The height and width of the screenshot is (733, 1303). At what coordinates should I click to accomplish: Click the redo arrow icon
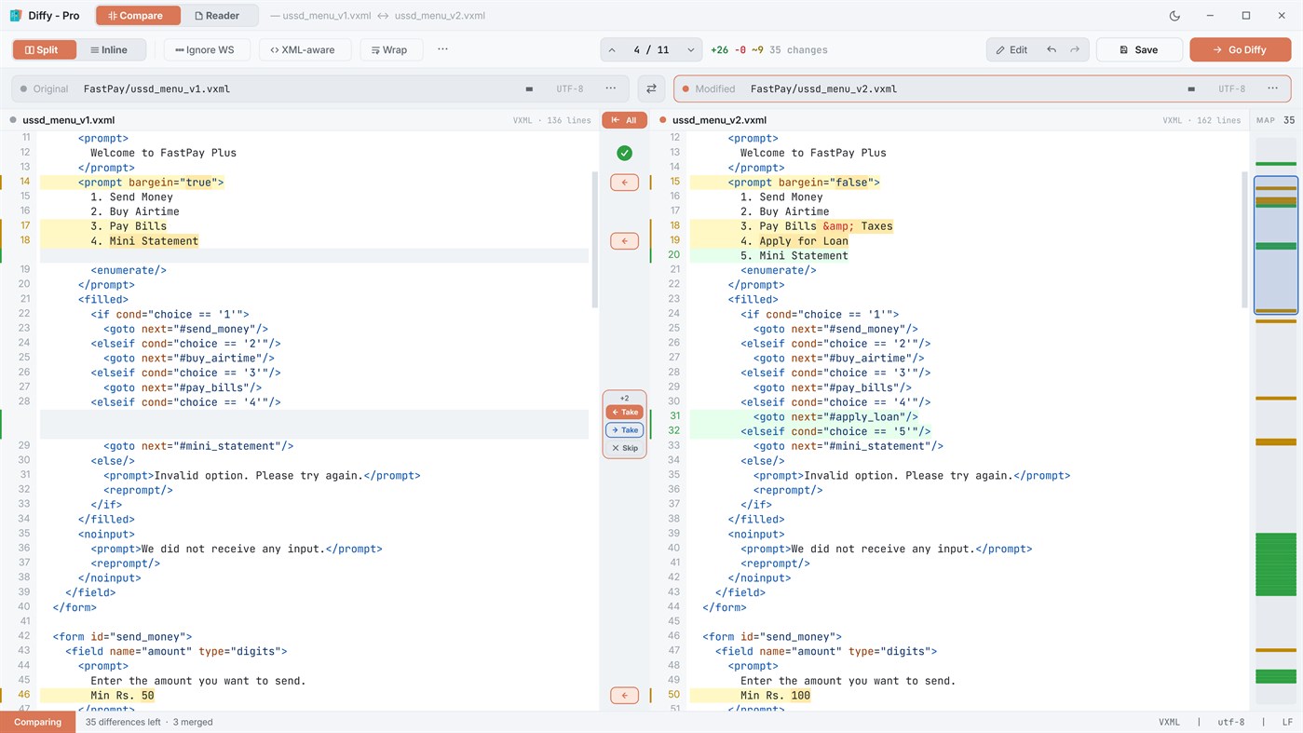pyautogui.click(x=1075, y=49)
